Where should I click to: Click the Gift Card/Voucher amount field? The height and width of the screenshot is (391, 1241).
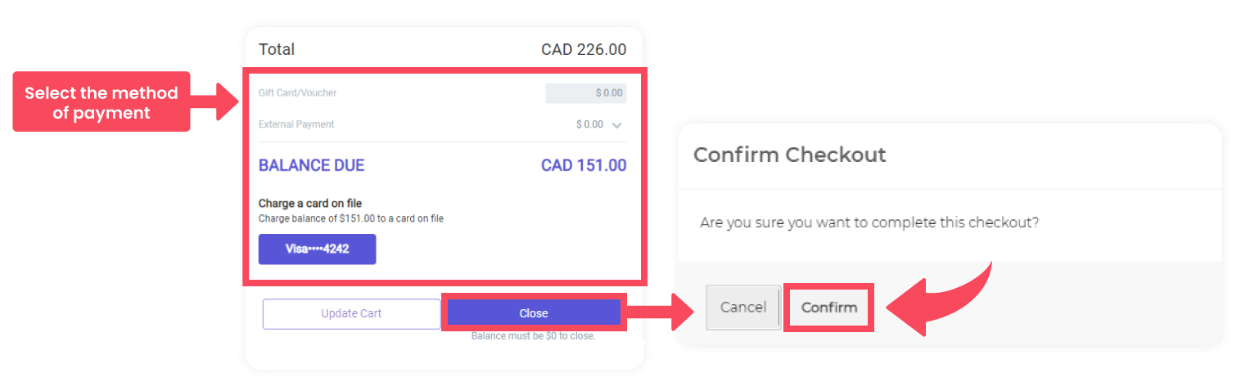point(586,93)
